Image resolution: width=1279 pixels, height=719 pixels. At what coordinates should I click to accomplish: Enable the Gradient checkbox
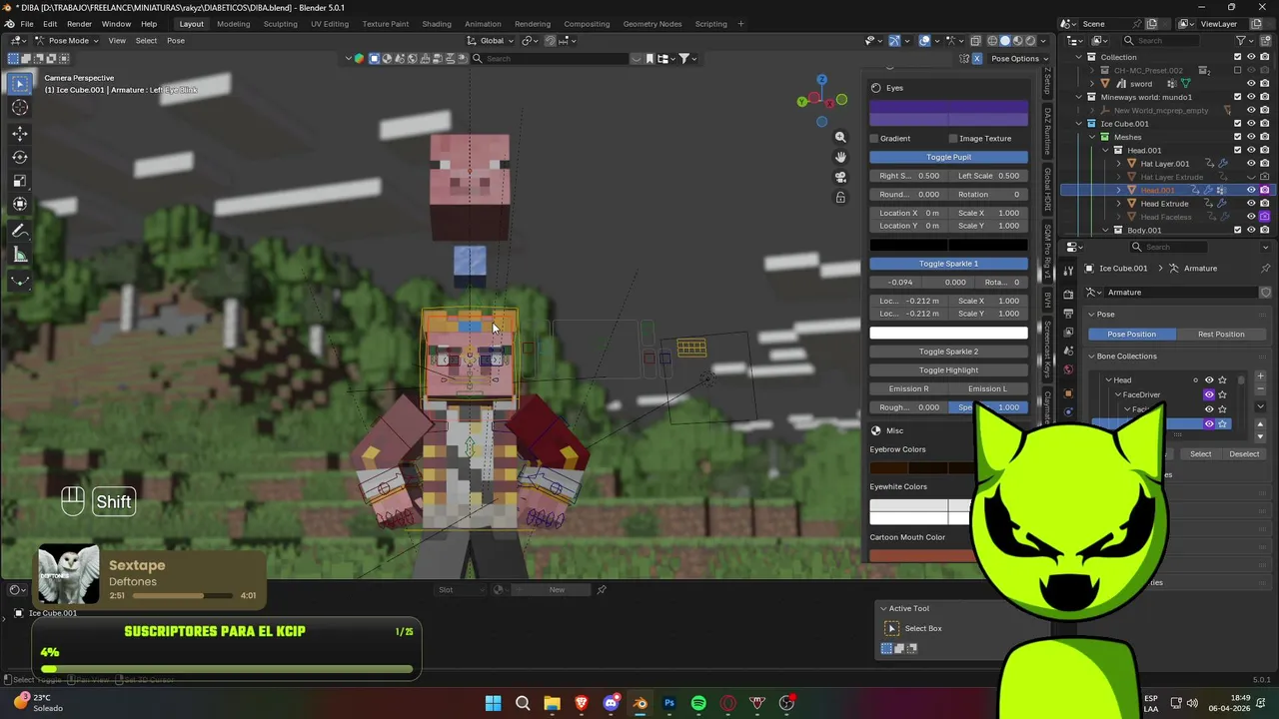[x=874, y=139]
